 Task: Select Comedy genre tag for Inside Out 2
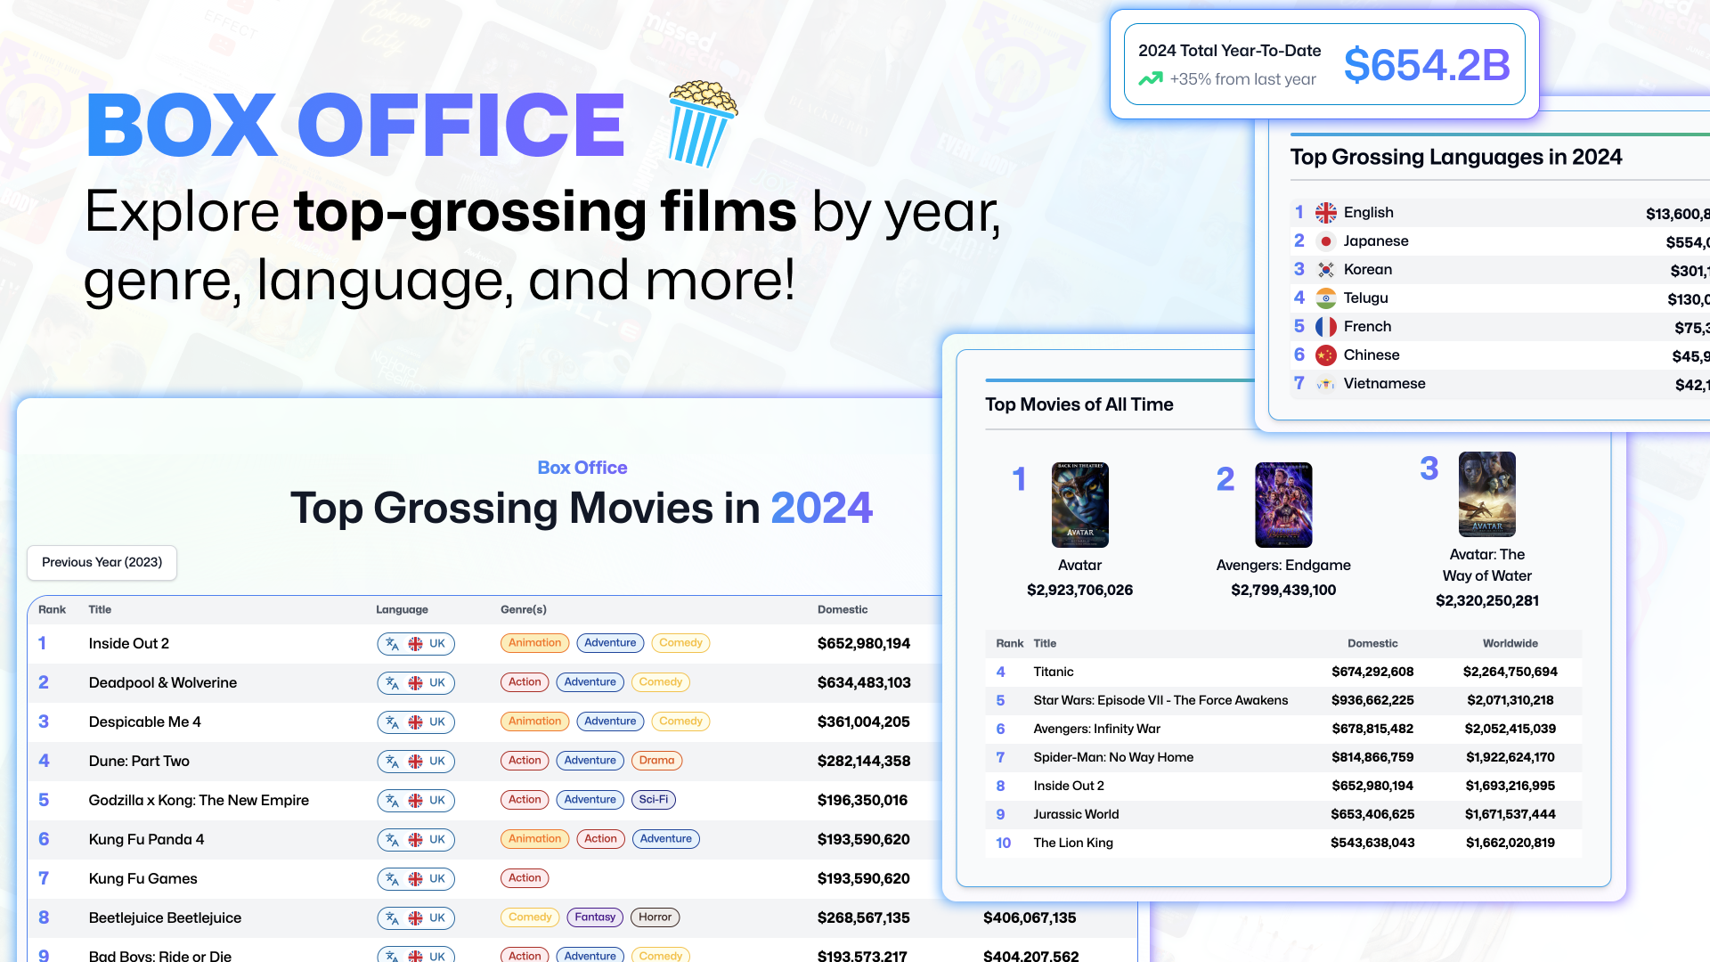(680, 642)
